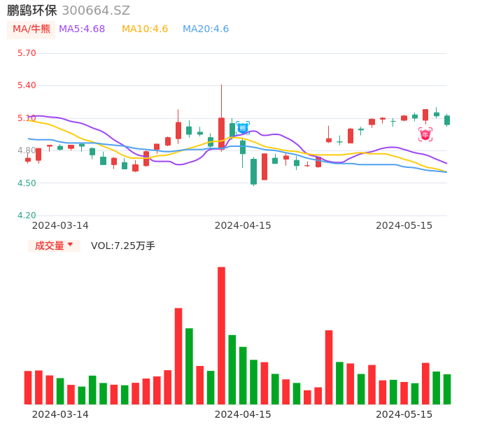Click the VOL:7.25万手 volume readout

[123, 246]
